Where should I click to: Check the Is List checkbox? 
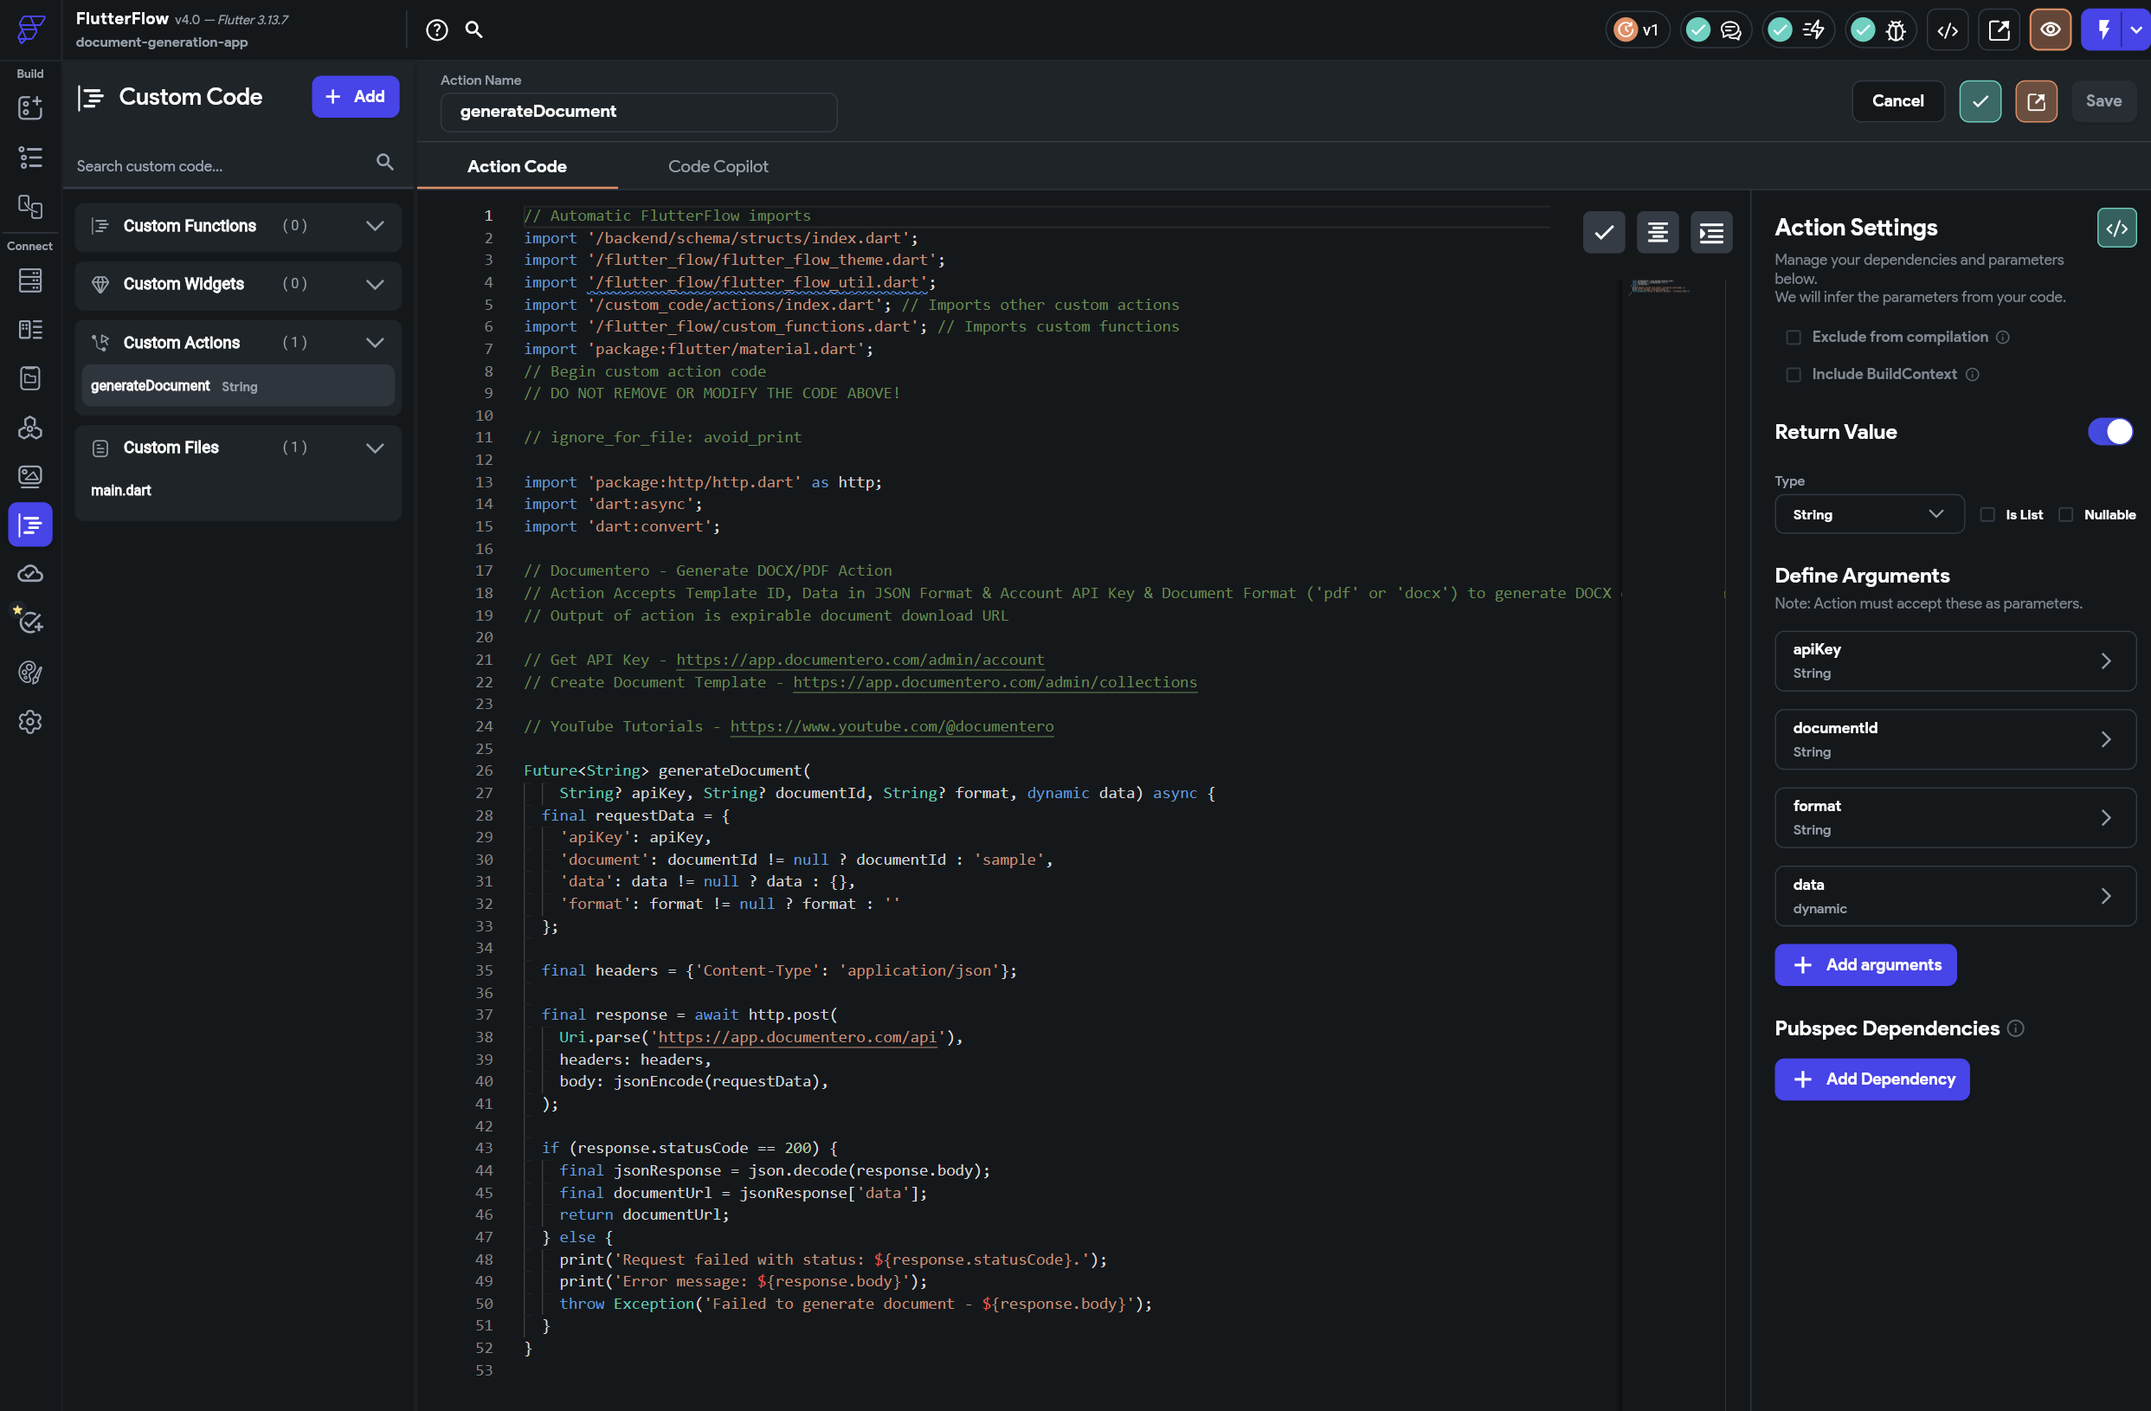pos(1987,515)
